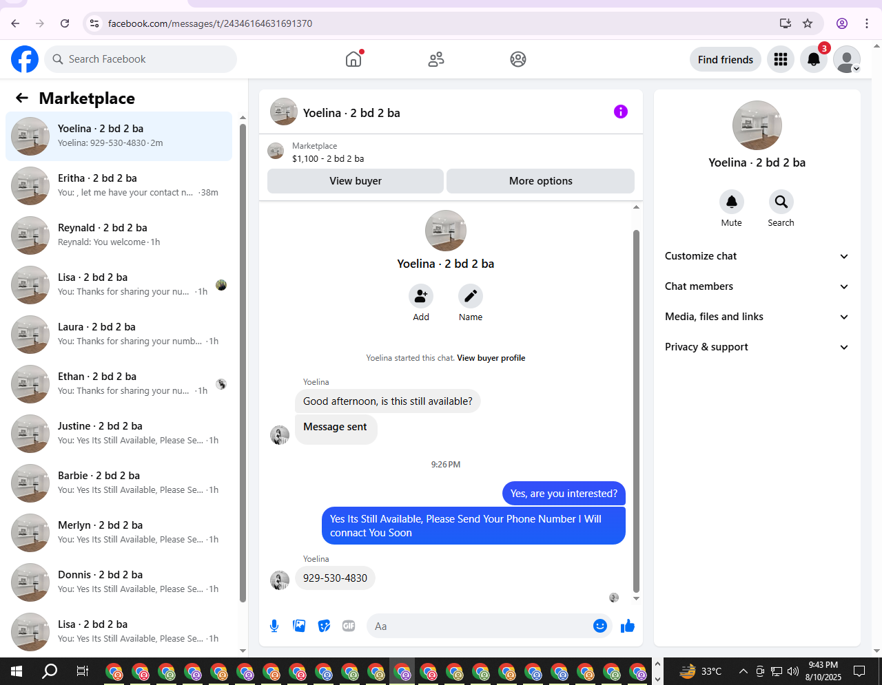Open Windows notification center
This screenshot has height=685, width=882.
[859, 671]
